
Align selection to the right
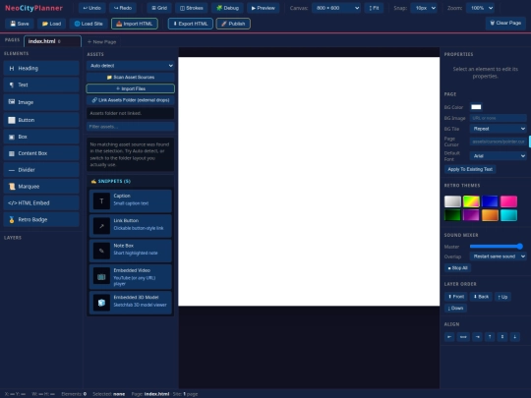coord(478,337)
